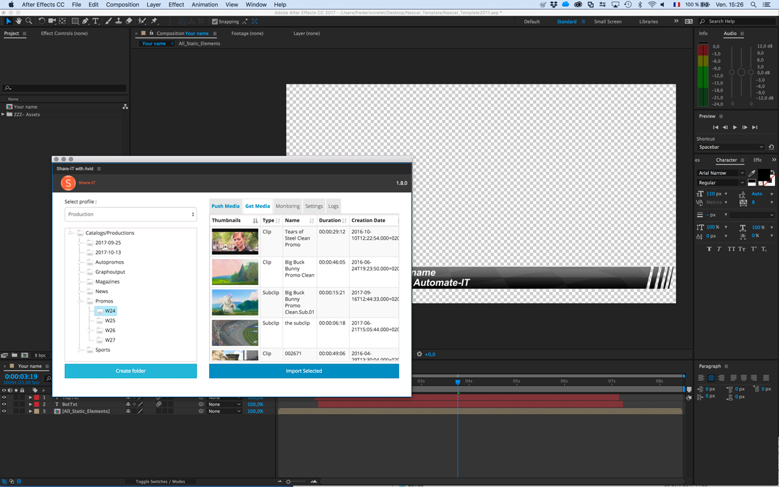Open the Animation menu
Viewport: 779px width, 487px height.
(205, 5)
